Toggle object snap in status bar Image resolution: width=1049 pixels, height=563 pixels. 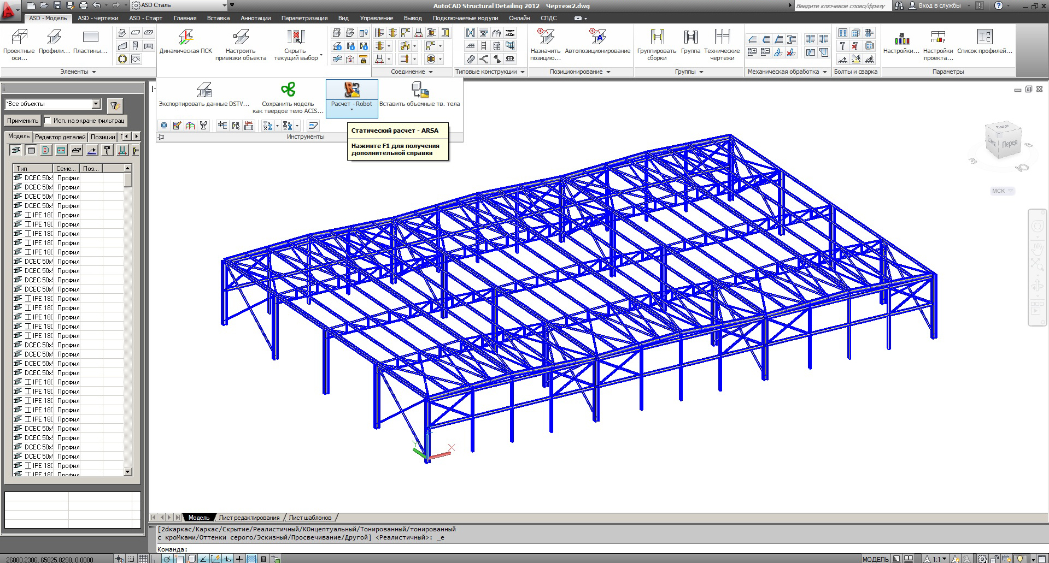[x=179, y=559]
